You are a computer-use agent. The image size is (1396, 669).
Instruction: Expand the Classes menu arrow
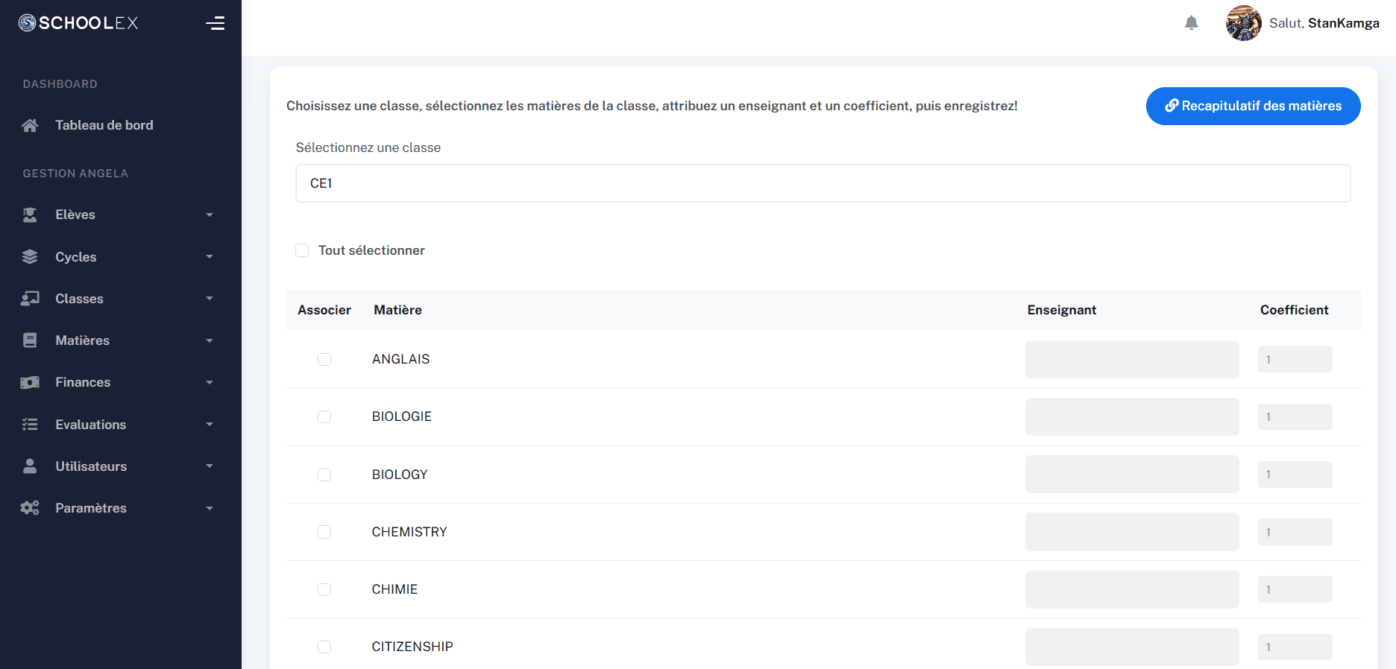(210, 299)
